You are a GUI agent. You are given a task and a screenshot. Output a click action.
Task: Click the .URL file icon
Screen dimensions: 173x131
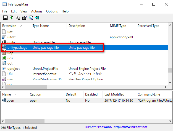click(4, 74)
